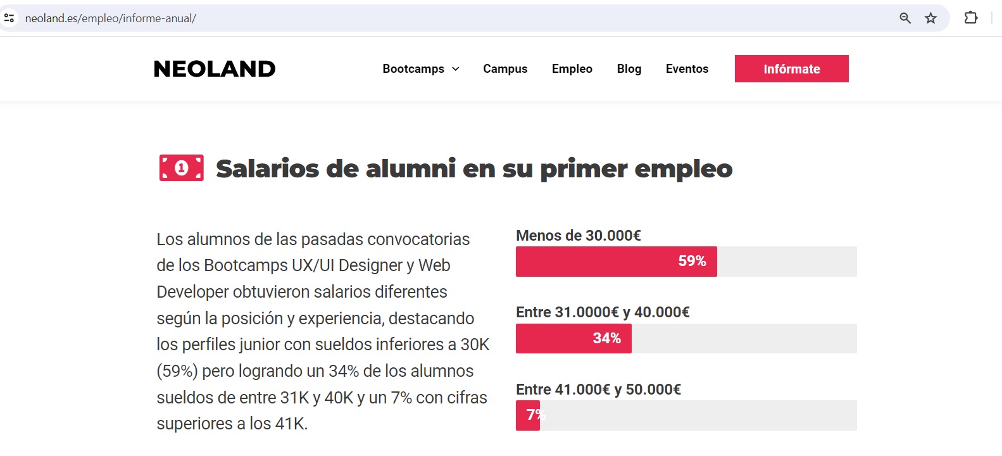Click the Menos de 30.000€ label
Screen dimensions: 1002x456
pyautogui.click(x=579, y=236)
